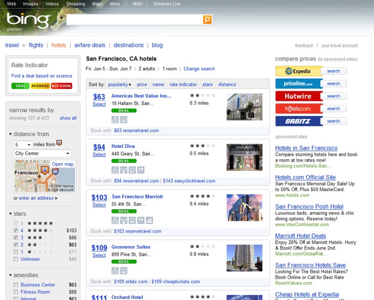Open the 5 miles distance dropdown
Screen dimensions: 374x300
coord(22,145)
